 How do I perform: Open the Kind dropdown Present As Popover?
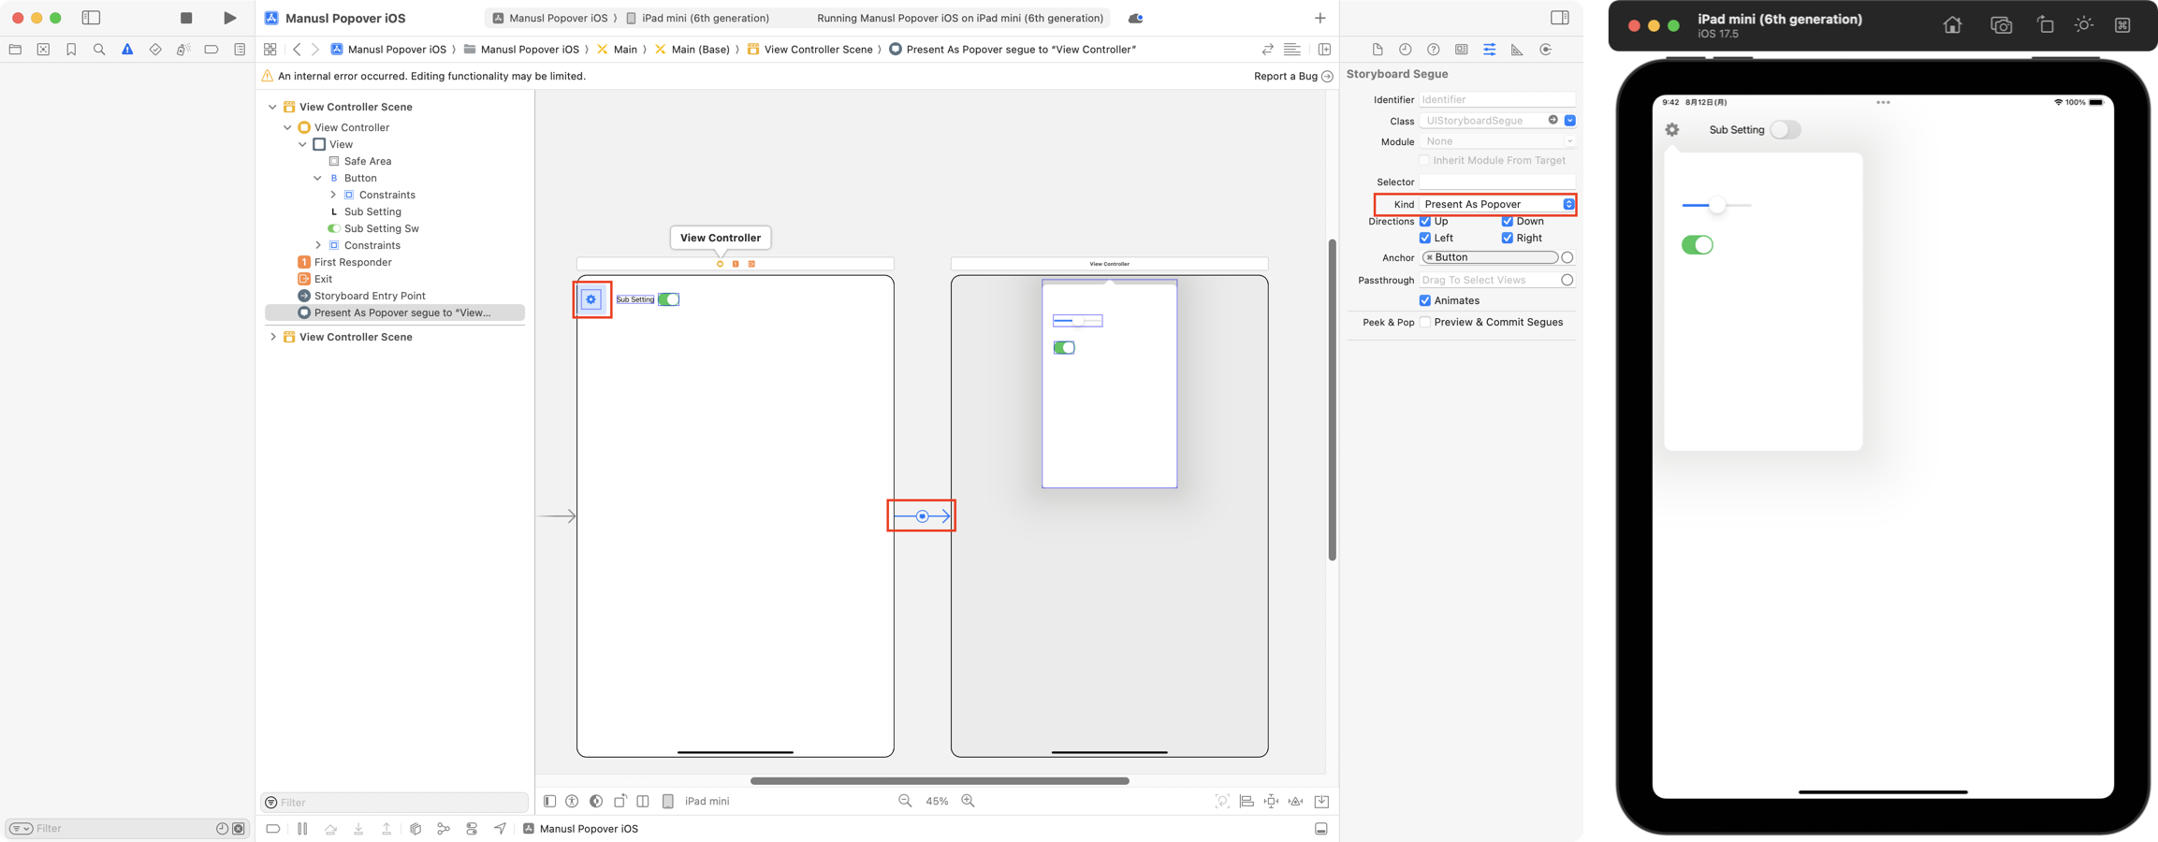pos(1497,204)
